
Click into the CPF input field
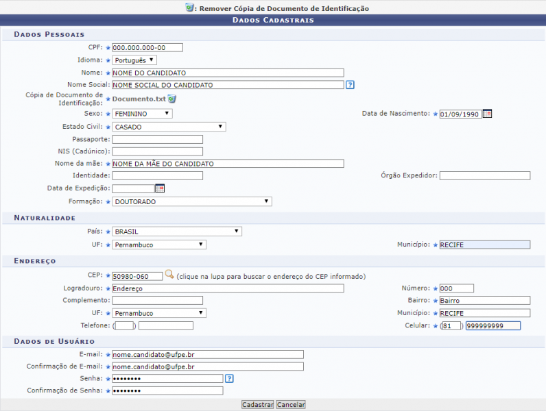point(147,47)
